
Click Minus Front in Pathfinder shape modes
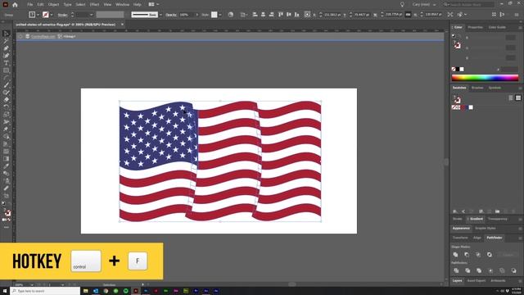click(467, 255)
